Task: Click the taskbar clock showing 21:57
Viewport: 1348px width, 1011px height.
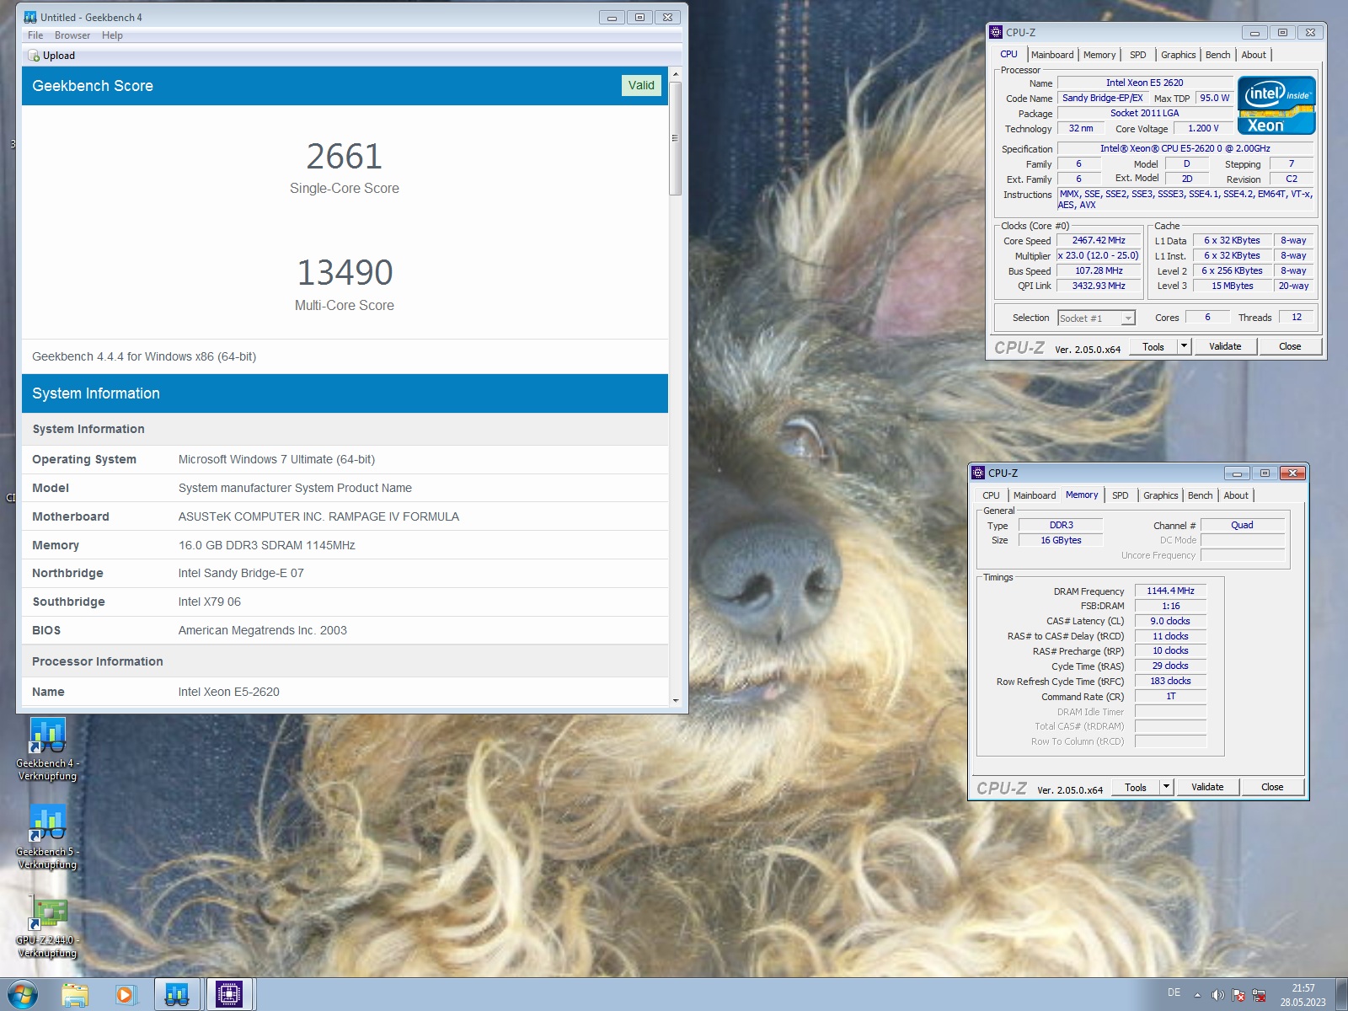Action: (1303, 995)
